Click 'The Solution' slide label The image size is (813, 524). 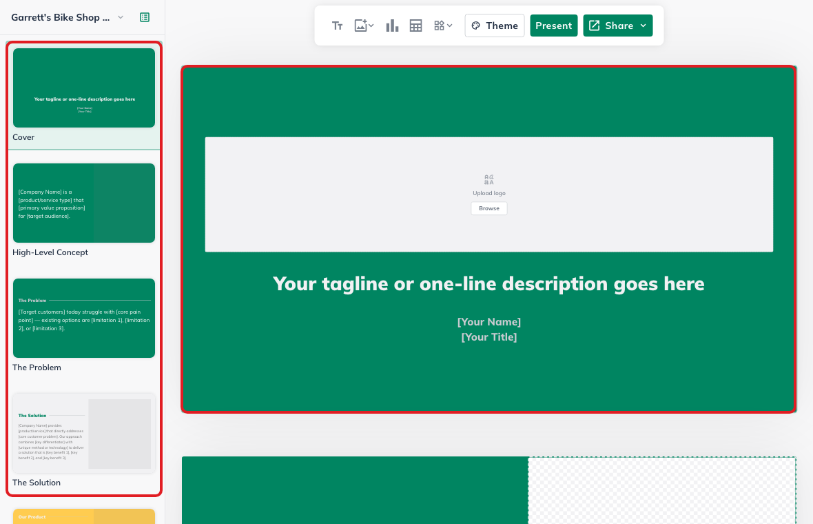point(37,483)
